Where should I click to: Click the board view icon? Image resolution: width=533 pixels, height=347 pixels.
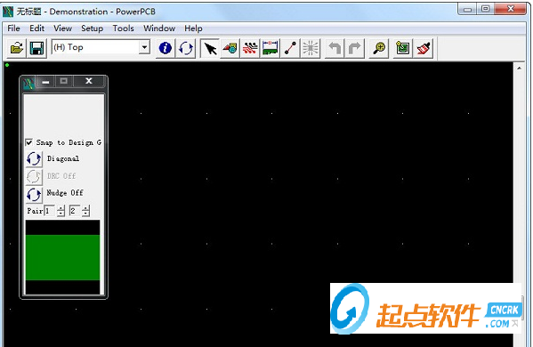point(403,48)
